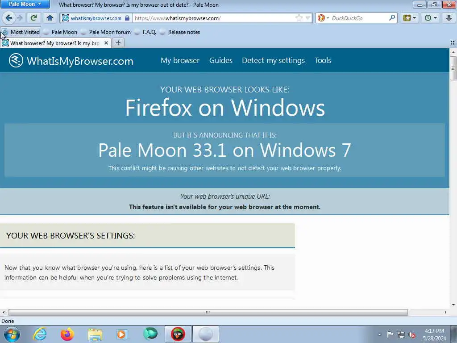Click the magnifier search icon

tap(392, 18)
